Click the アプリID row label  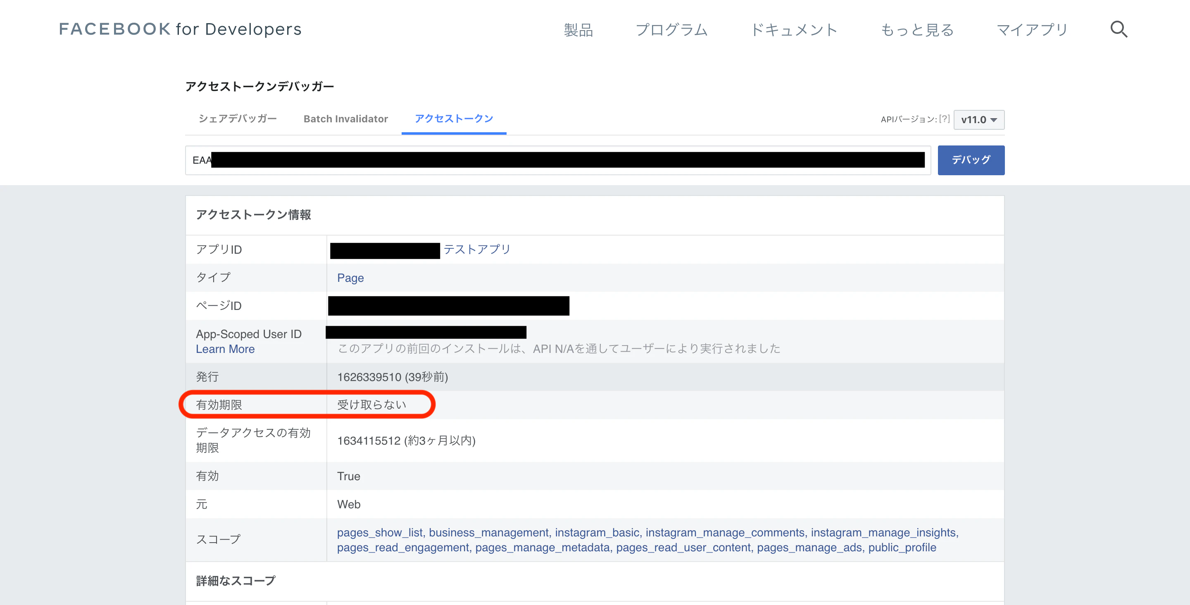219,250
